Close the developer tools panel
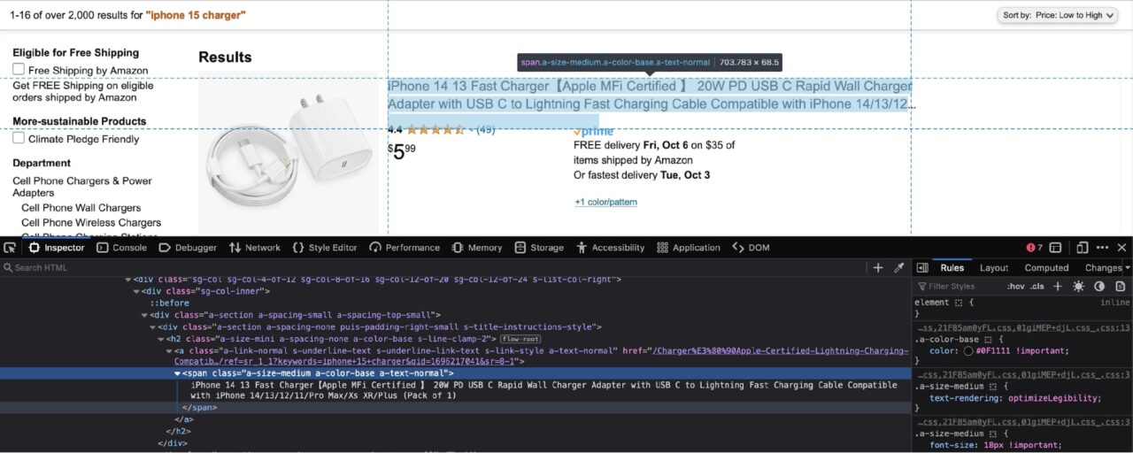The height and width of the screenshot is (453, 1133). pos(1121,248)
